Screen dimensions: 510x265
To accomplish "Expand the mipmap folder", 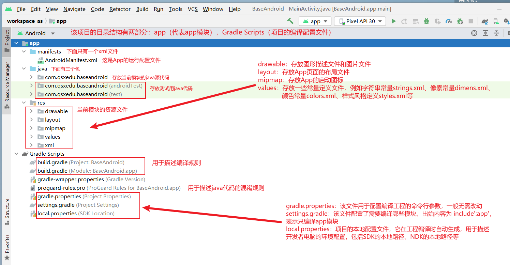I will point(31,128).
